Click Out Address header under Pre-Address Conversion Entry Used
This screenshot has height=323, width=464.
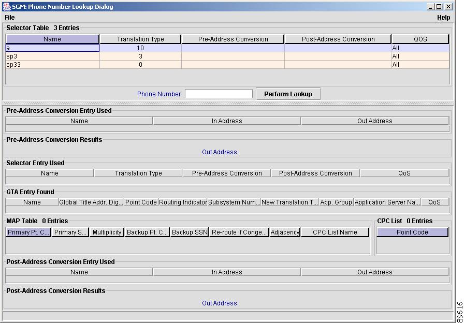pos(374,121)
